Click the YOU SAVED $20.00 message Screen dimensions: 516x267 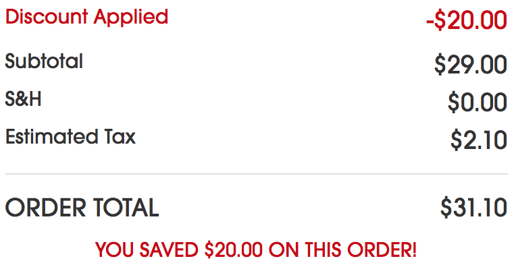[256, 249]
